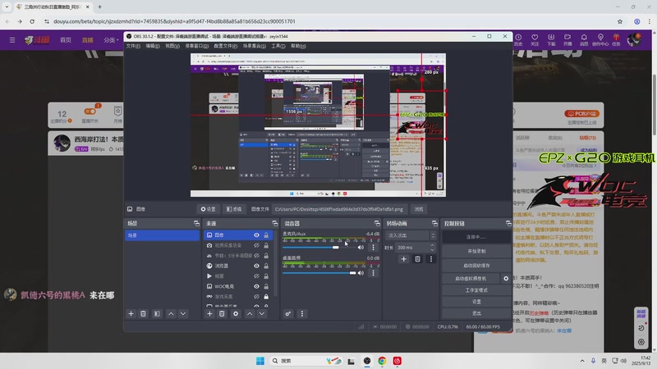Viewport: 657px width, 369px height.
Task: Move source down with Sources panel down arrow
Action: click(261, 314)
